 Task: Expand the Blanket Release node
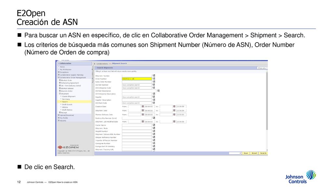[x=60, y=88]
